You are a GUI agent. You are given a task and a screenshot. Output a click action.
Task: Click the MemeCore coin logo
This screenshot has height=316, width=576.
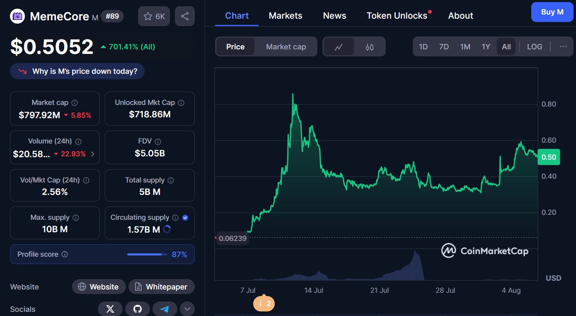[x=17, y=16]
